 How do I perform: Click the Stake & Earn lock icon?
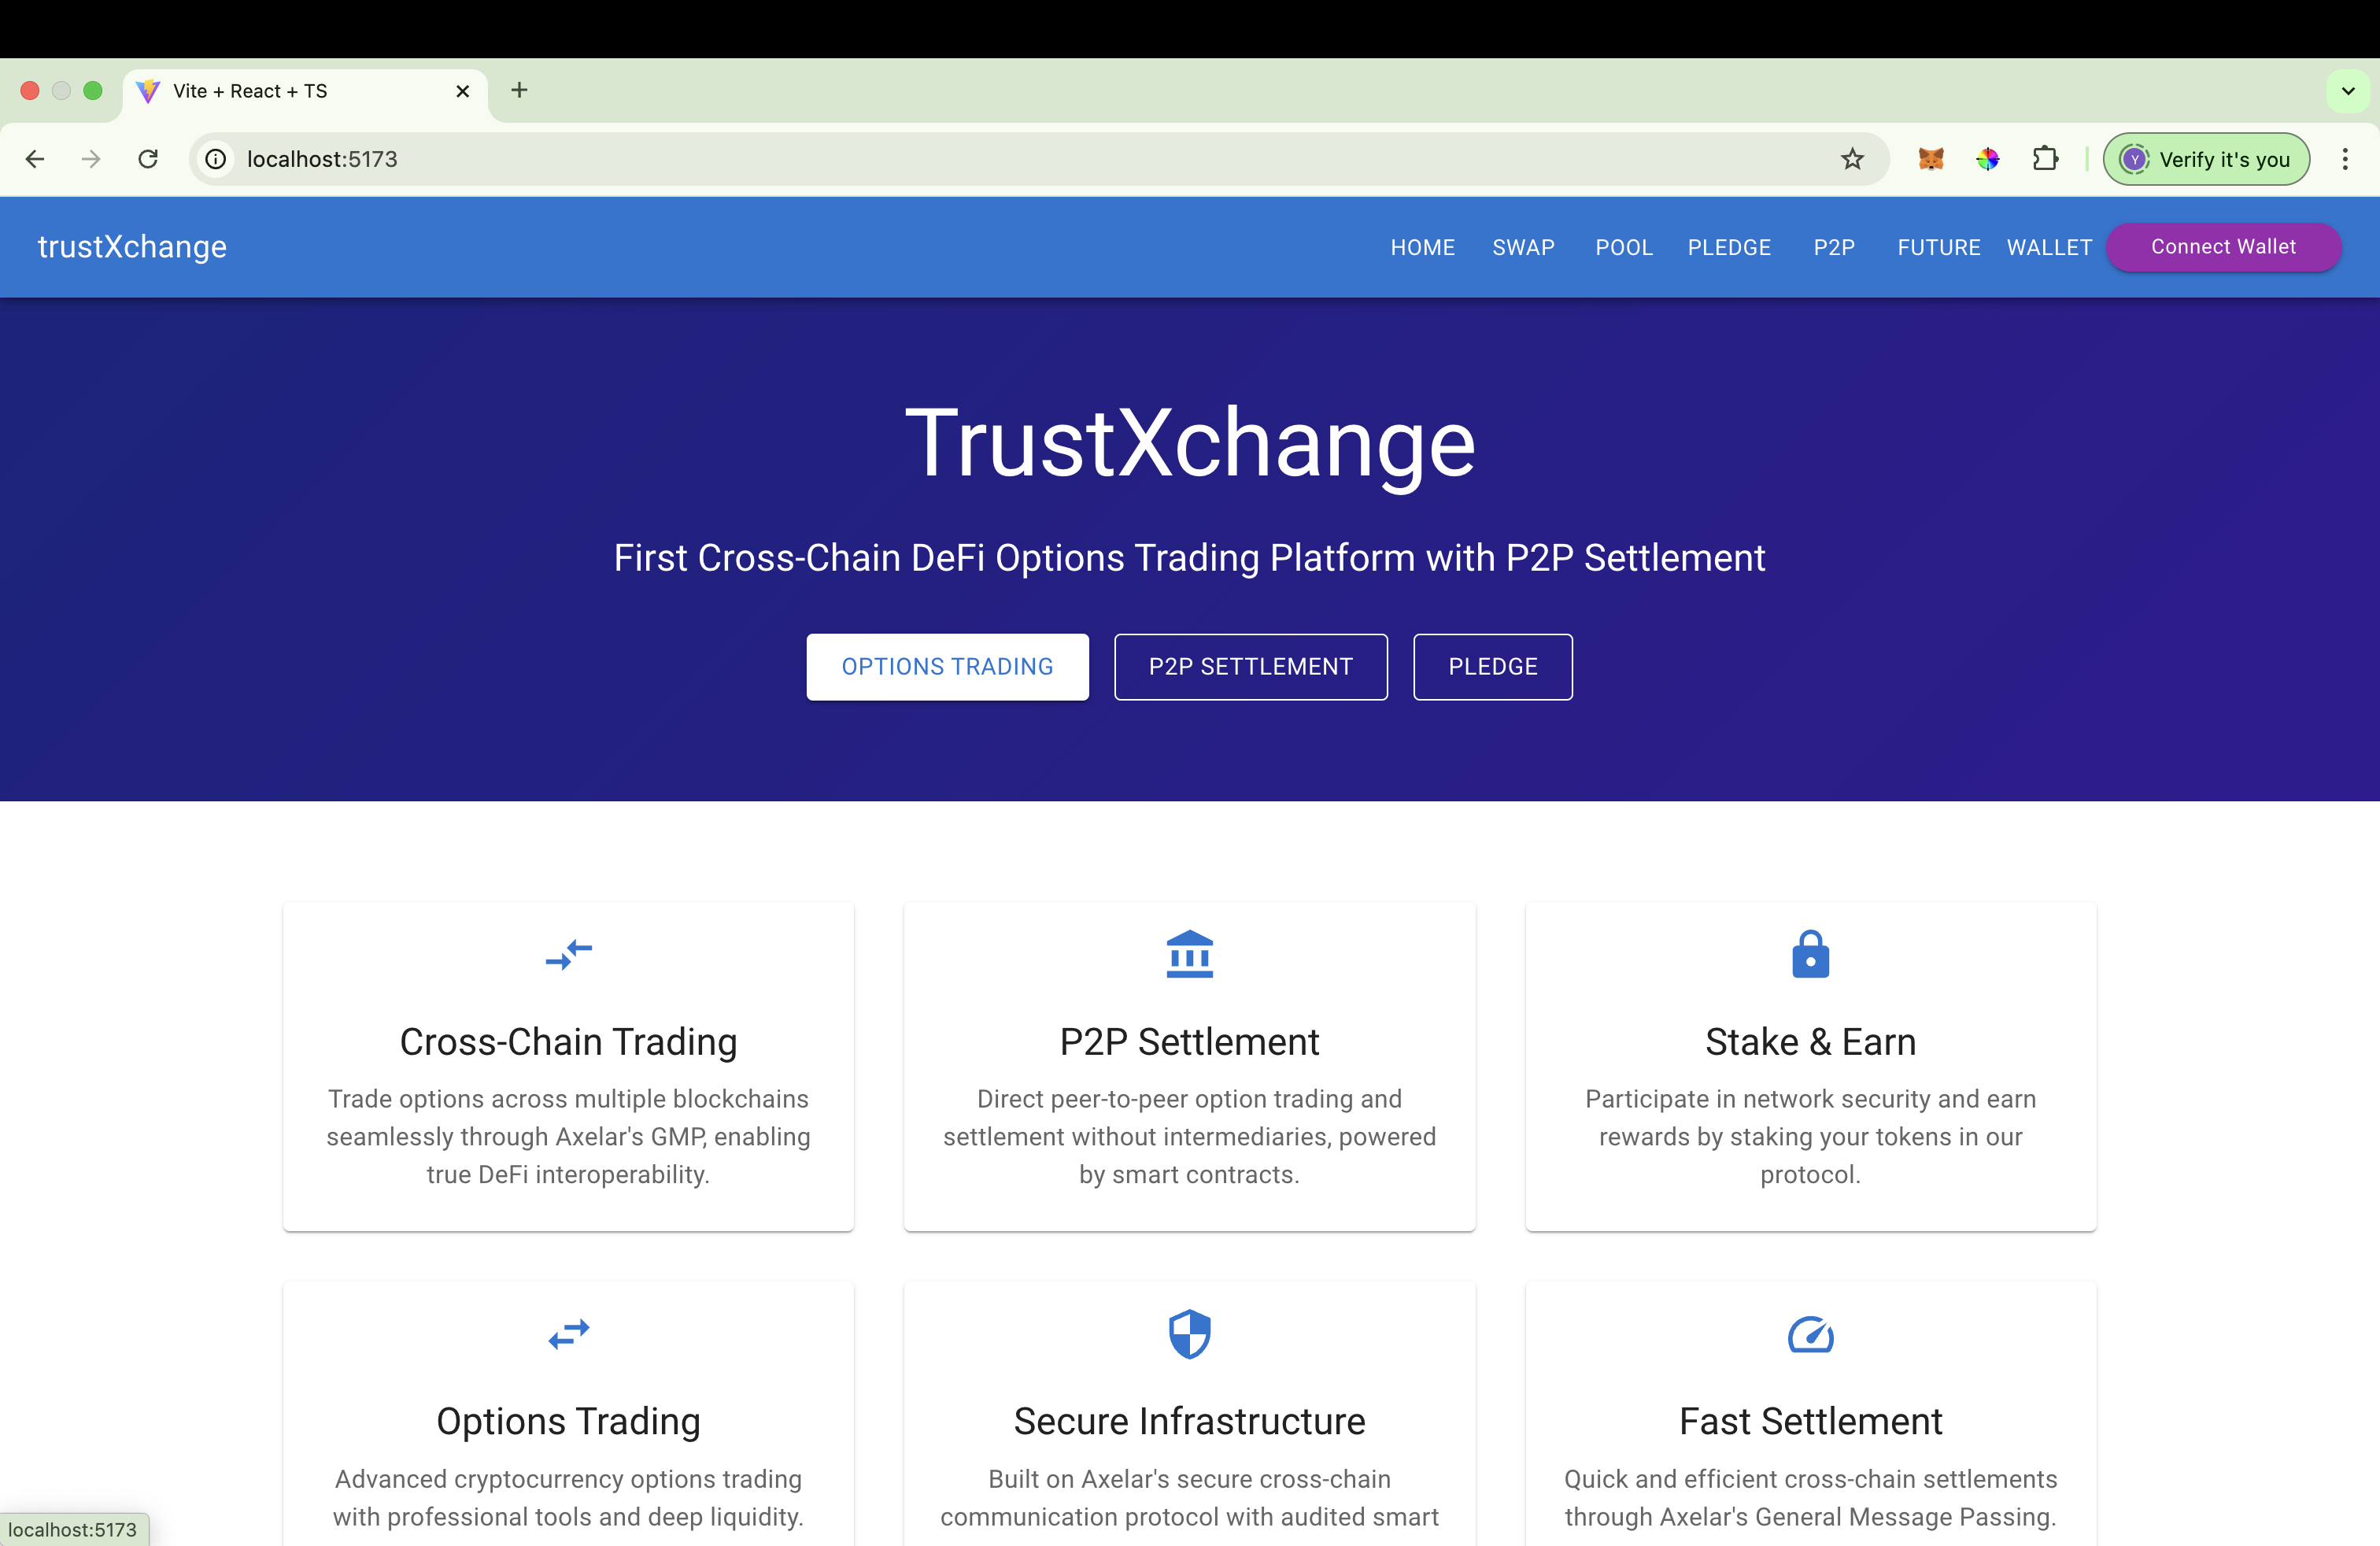[1810, 954]
